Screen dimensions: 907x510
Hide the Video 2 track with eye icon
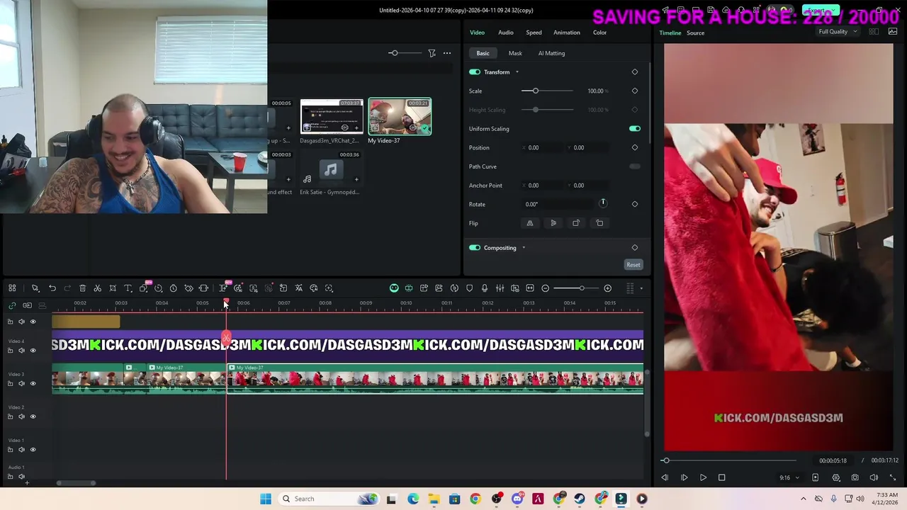(x=33, y=416)
